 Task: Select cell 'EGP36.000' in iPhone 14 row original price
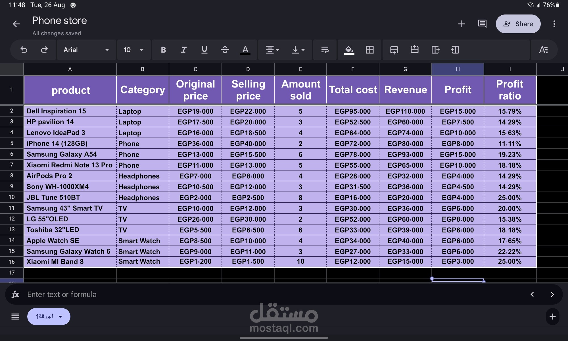[x=195, y=144]
